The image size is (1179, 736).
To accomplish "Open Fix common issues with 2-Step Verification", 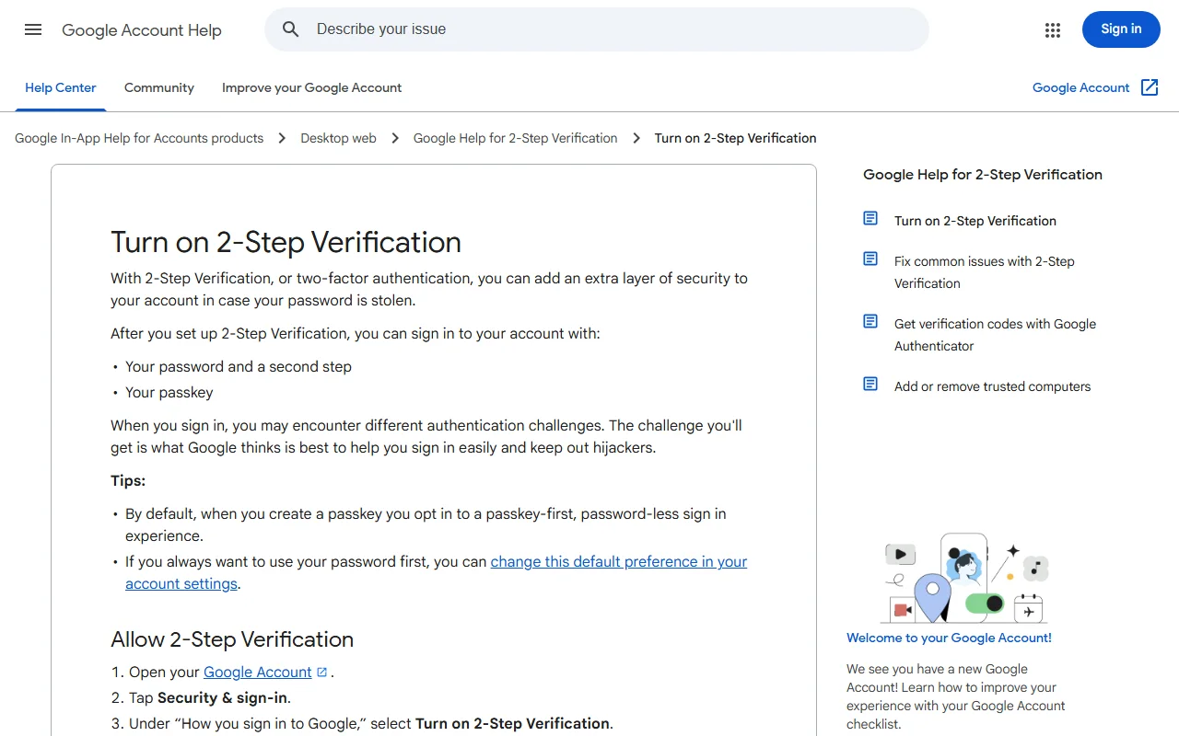I will click(x=985, y=272).
